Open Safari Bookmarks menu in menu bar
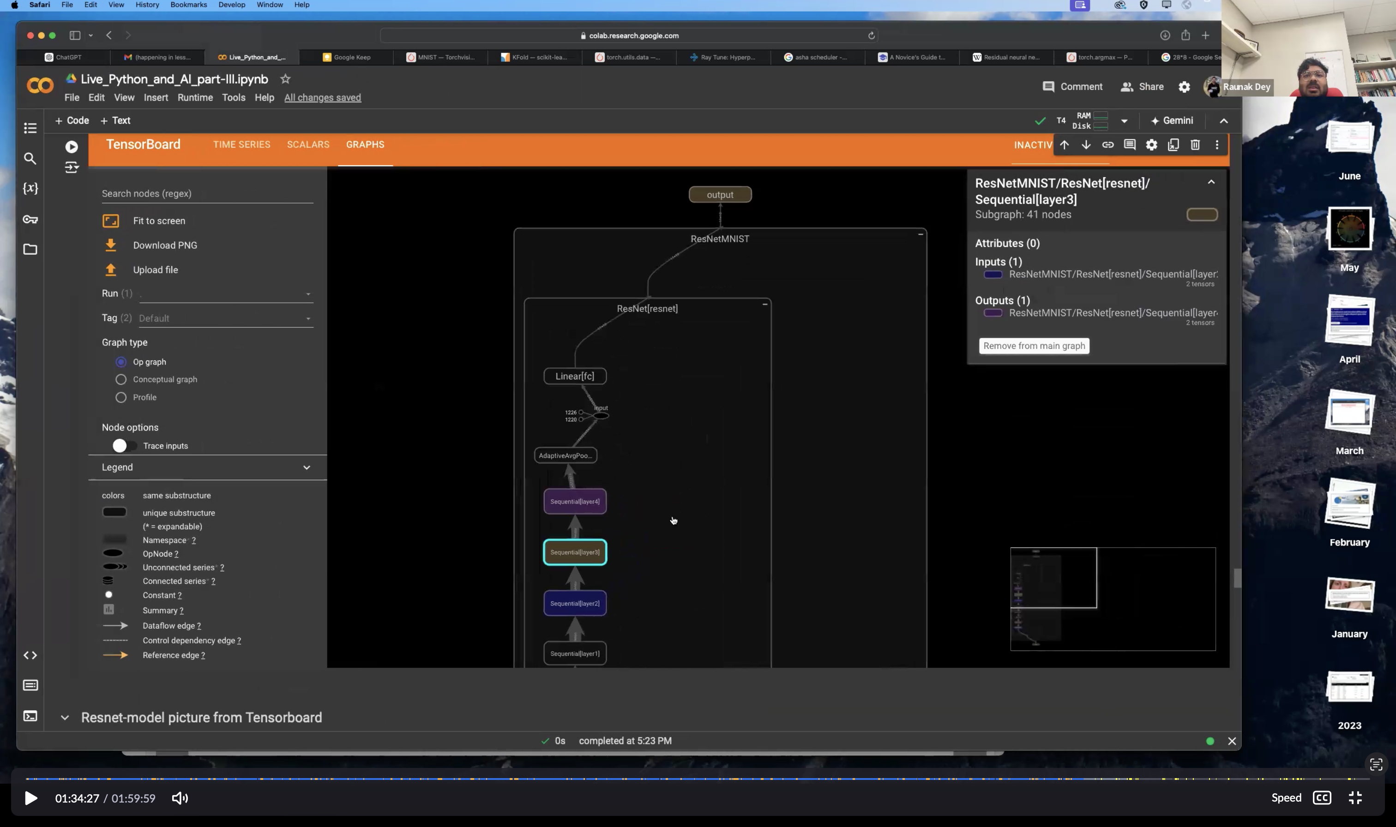Screen dimensions: 1396x827 click(x=188, y=5)
